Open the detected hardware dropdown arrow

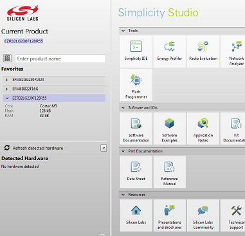[x=104, y=148]
